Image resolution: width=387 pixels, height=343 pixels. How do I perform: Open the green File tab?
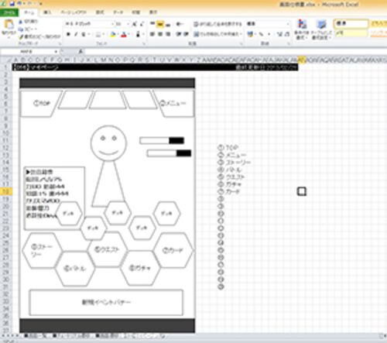pos(9,12)
